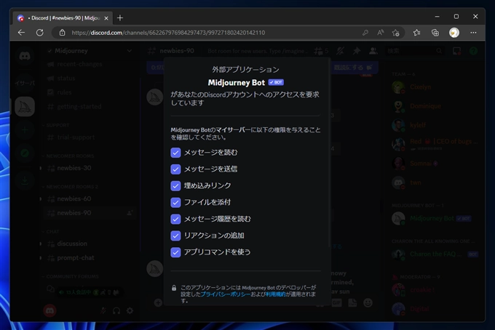Open the 利用規約 link

[275, 294]
